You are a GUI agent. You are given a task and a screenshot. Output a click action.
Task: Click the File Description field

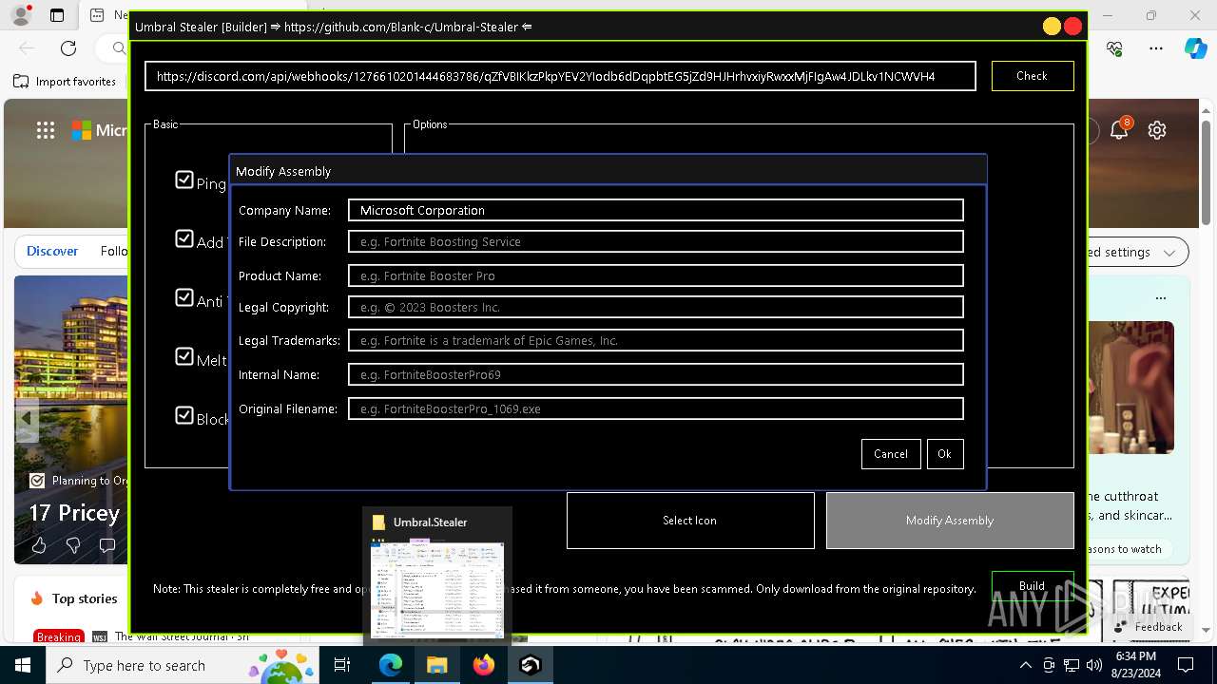[x=656, y=241]
